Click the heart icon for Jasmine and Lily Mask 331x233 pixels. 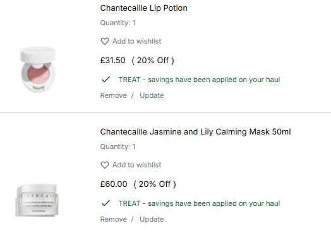pyautogui.click(x=105, y=165)
